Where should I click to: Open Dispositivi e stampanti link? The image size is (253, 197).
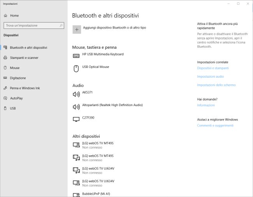[x=213, y=68]
